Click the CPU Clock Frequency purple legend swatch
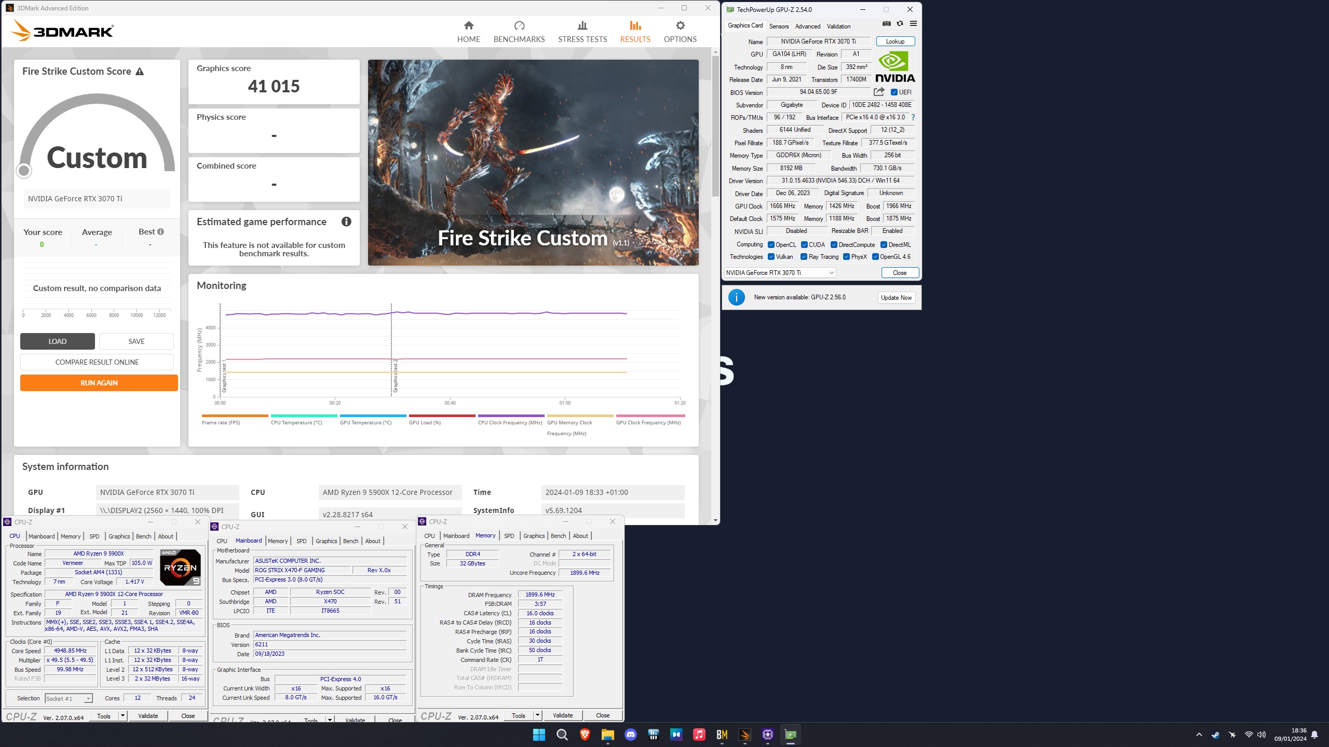1329x747 pixels. (511, 416)
